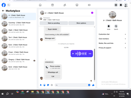This screenshot has height=98, width=131.
Task: Attach a photo file icon
Action: pyautogui.click(x=45, y=85)
